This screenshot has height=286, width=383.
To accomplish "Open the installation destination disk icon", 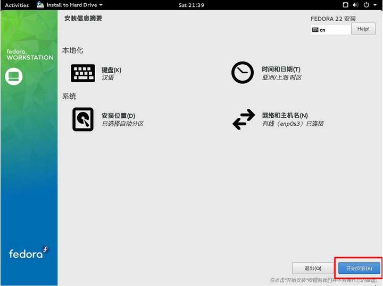I will click(83, 119).
